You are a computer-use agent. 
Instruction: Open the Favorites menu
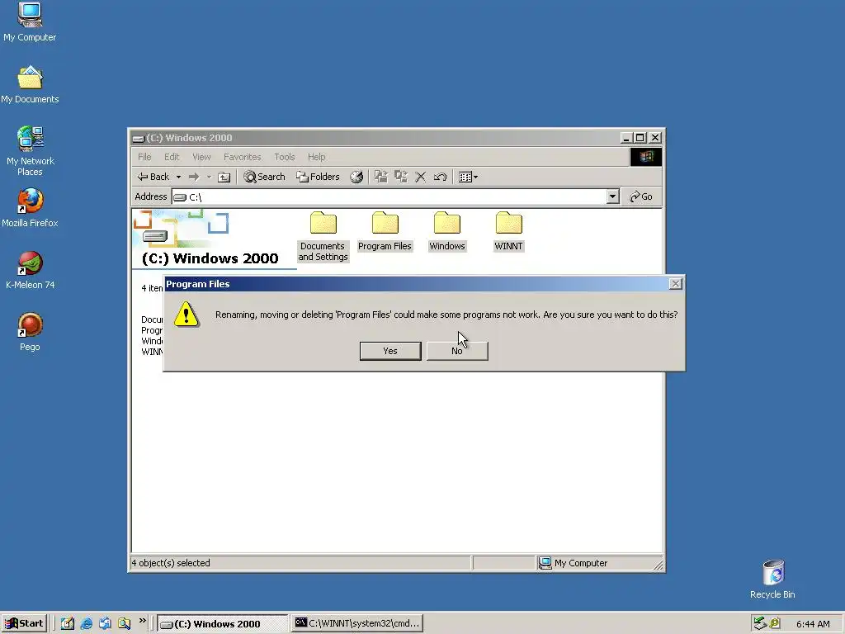click(x=242, y=157)
